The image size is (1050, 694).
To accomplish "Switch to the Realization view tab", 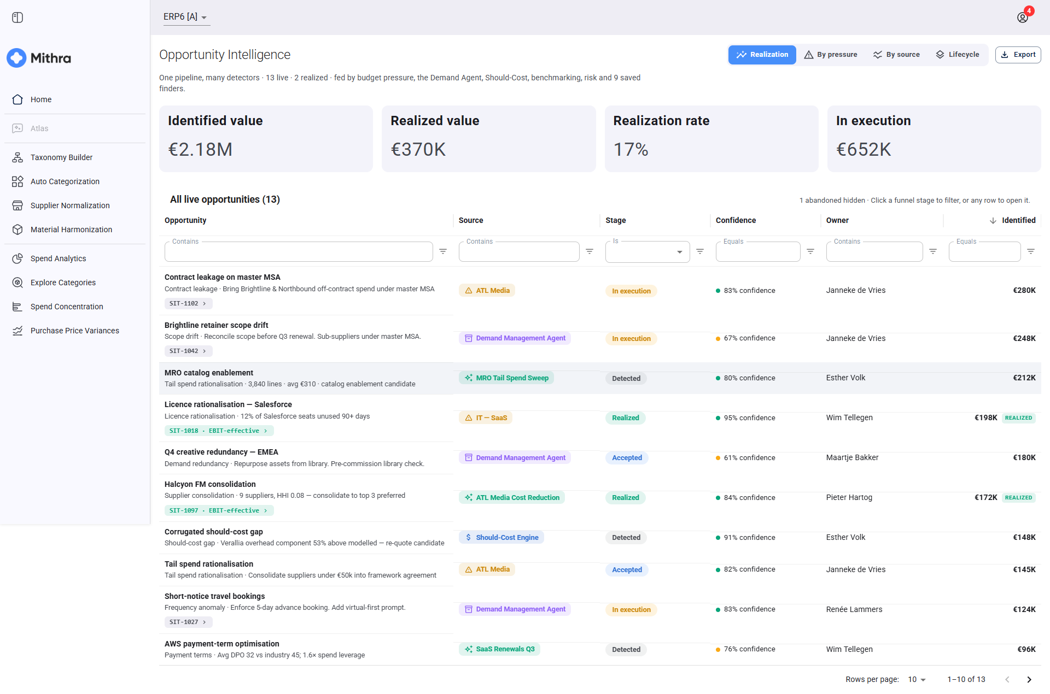I will click(x=762, y=55).
